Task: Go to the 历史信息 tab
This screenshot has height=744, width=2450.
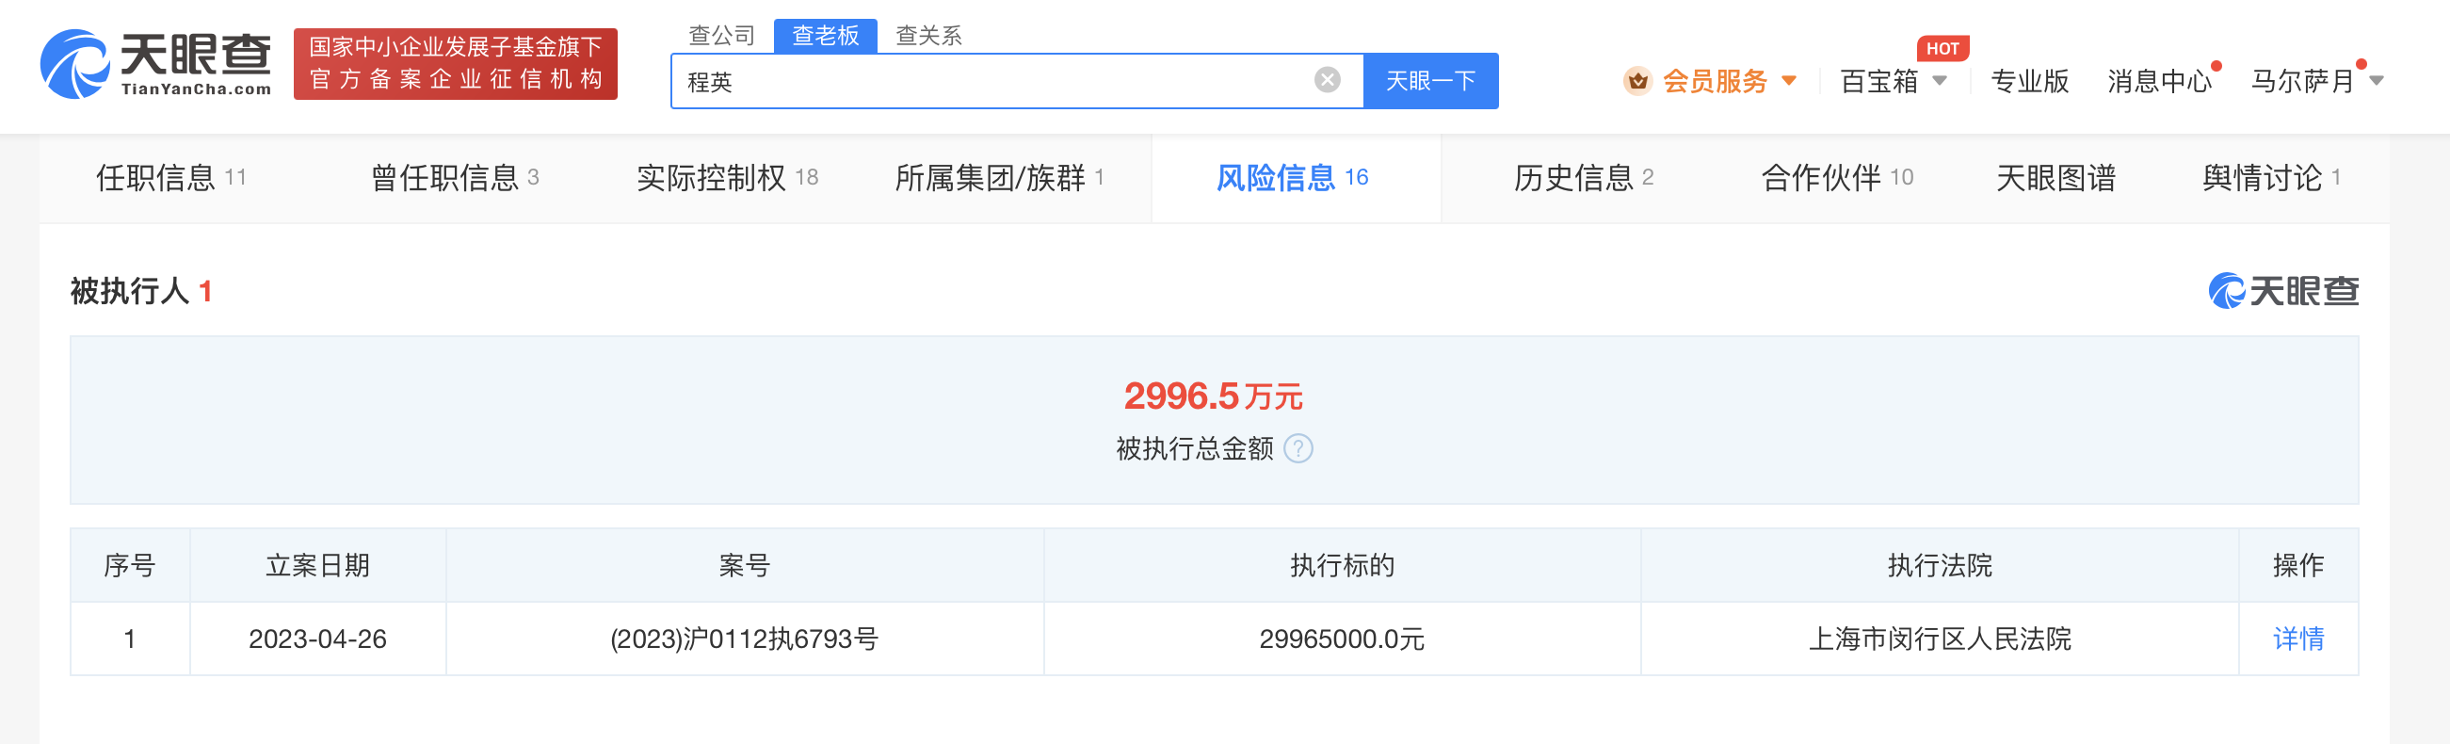Action: [1583, 178]
